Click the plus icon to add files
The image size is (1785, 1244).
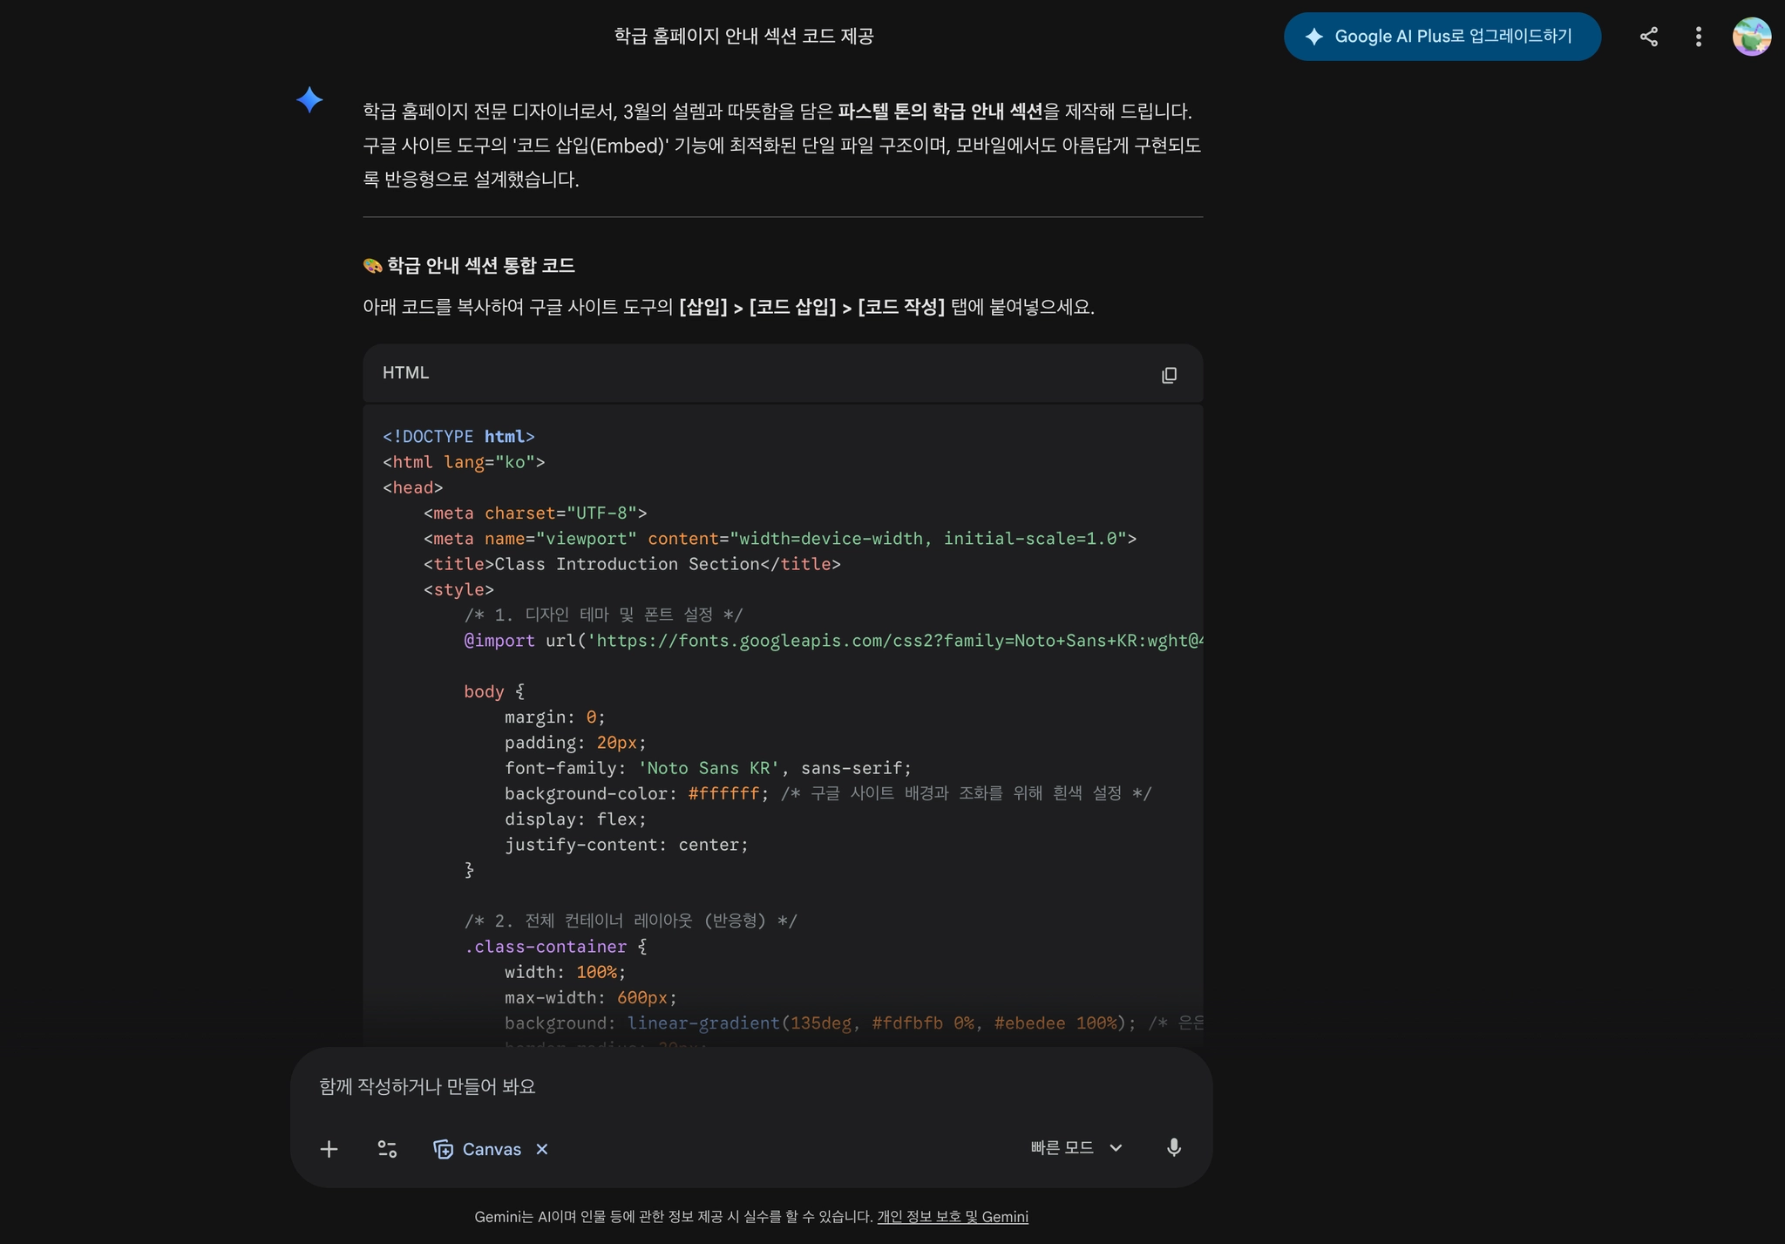329,1149
